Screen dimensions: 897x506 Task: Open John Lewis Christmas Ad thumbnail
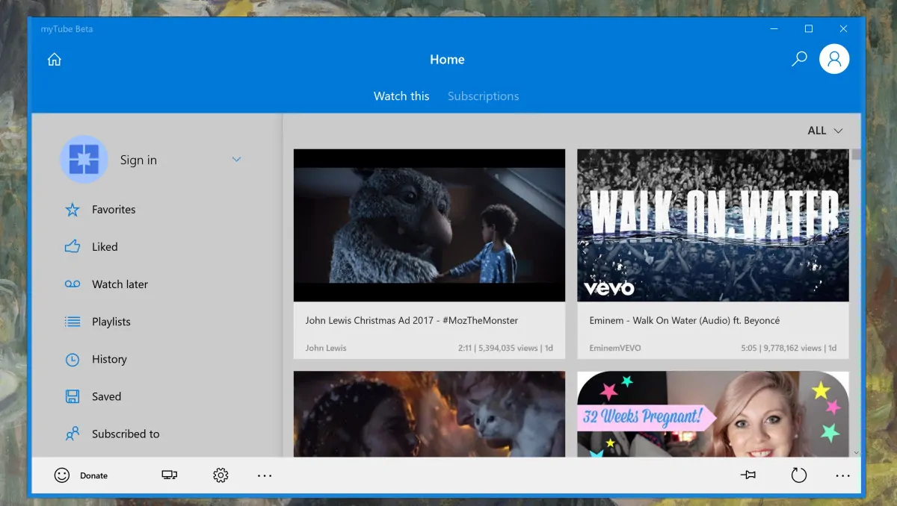coord(429,225)
